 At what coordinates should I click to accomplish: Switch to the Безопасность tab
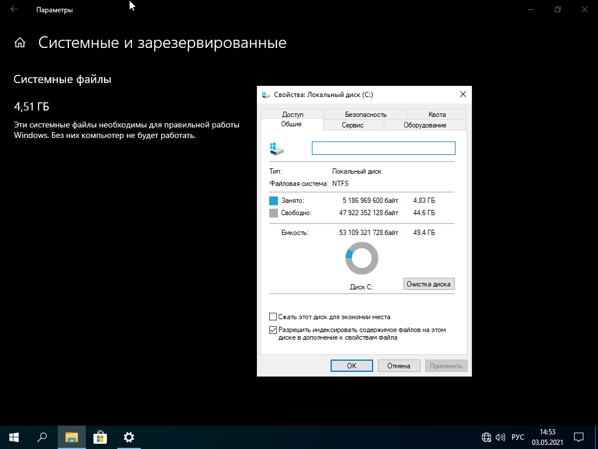[x=366, y=114]
